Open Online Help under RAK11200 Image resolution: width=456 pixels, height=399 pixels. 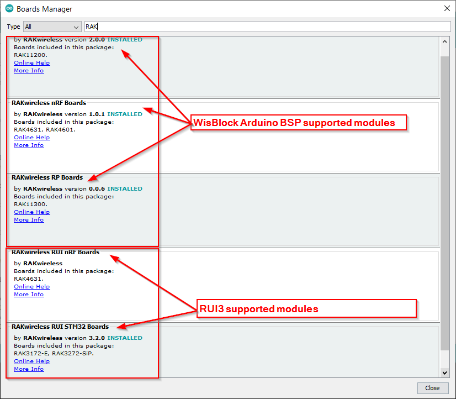click(32, 63)
